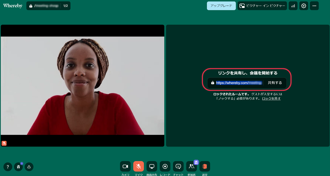330x176 pixels.
Task: Start recording the meeting
Action: point(165,166)
